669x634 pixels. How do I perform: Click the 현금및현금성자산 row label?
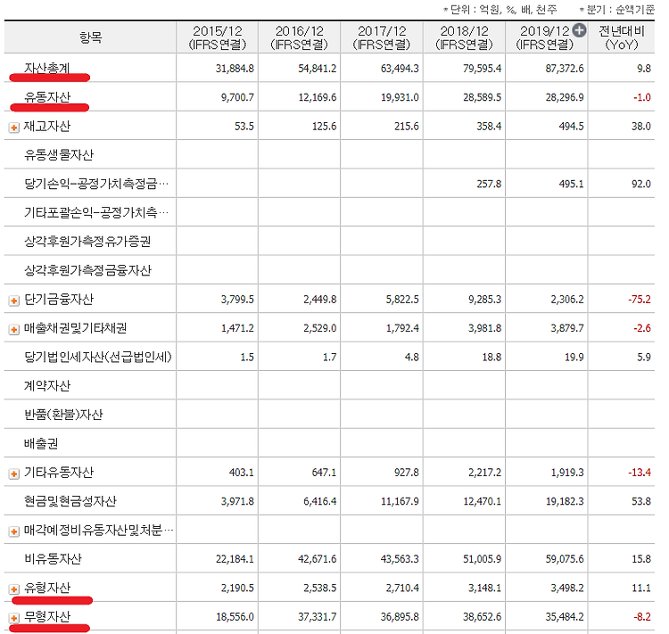[70, 501]
